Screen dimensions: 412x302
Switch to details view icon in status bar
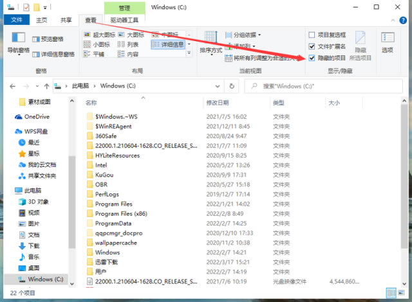coord(391,293)
